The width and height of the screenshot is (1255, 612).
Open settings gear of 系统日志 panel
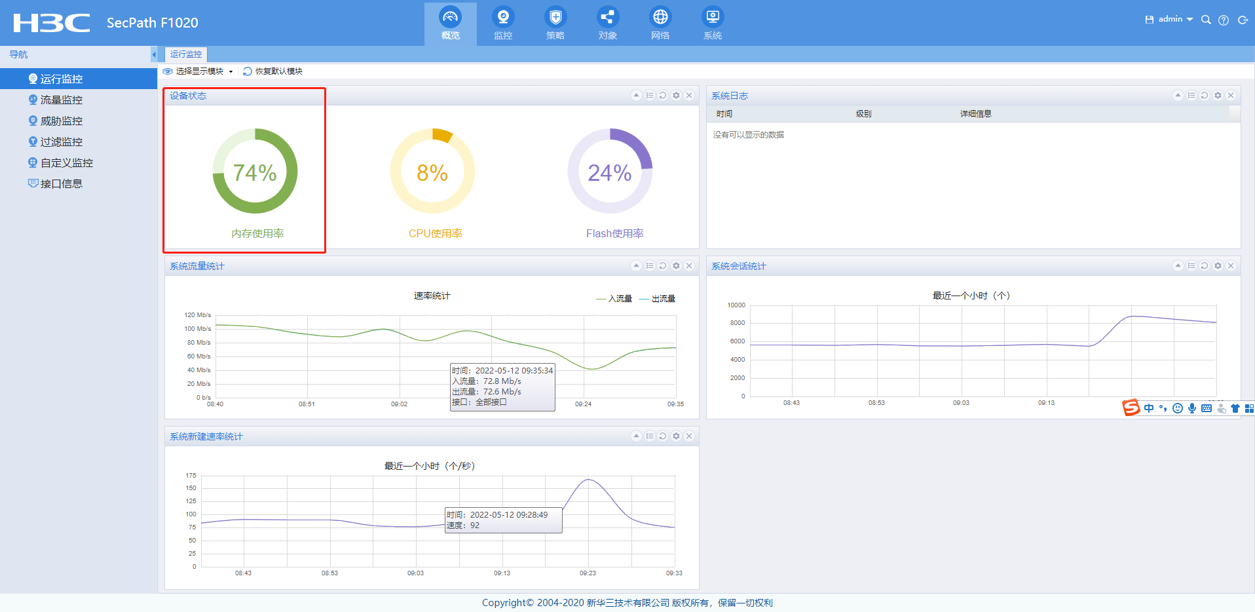click(1218, 96)
